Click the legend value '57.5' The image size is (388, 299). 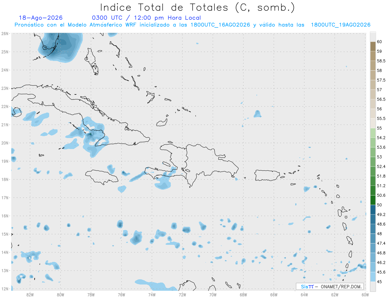click(381, 80)
